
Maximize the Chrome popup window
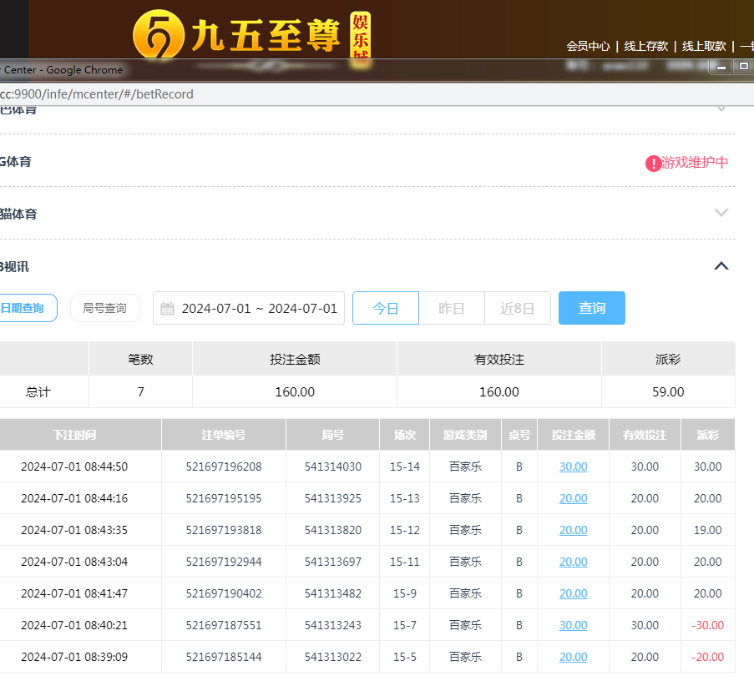pos(742,68)
